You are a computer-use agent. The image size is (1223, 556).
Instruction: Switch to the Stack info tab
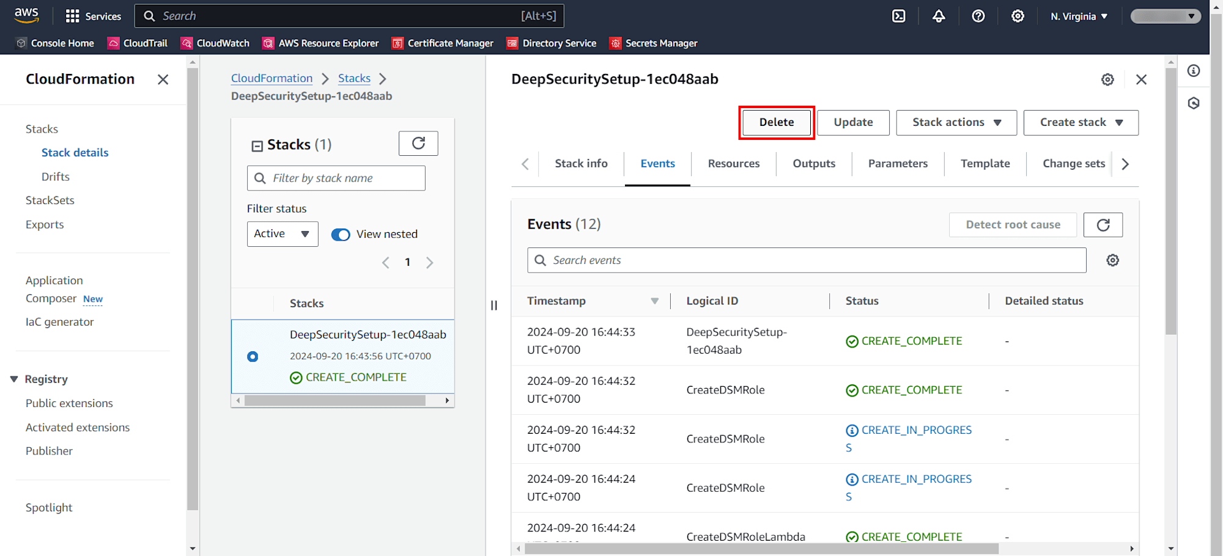click(581, 164)
